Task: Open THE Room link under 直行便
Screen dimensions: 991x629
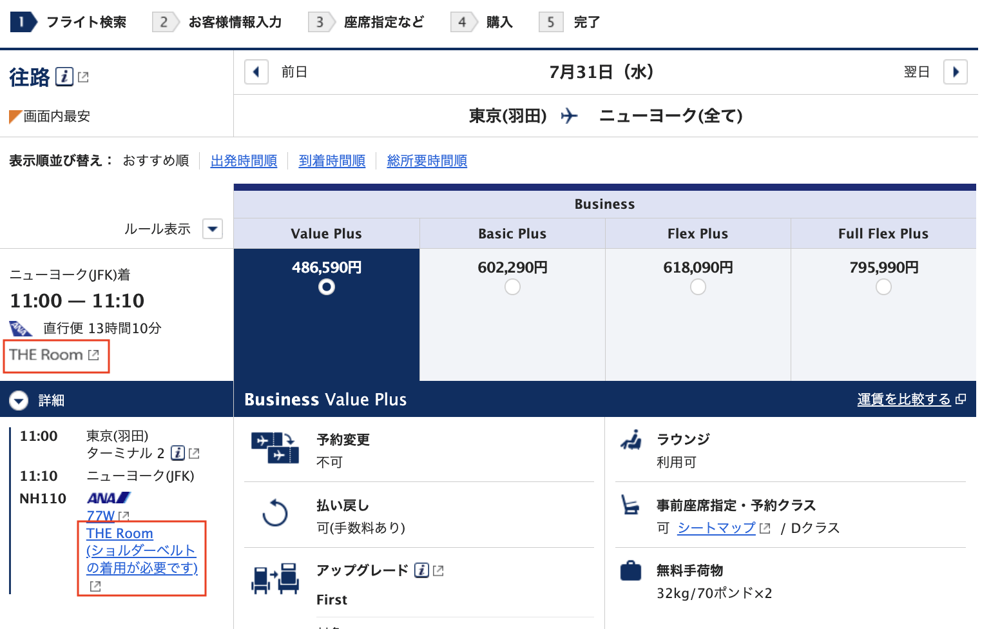Action: point(46,354)
